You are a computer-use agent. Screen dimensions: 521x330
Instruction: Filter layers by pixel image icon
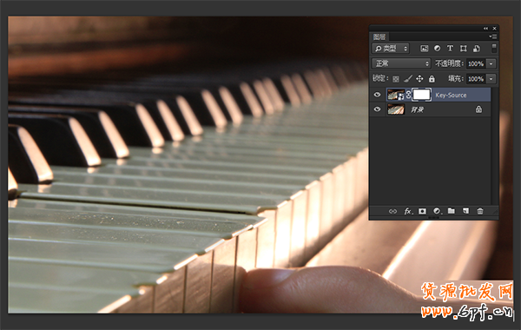click(x=425, y=49)
